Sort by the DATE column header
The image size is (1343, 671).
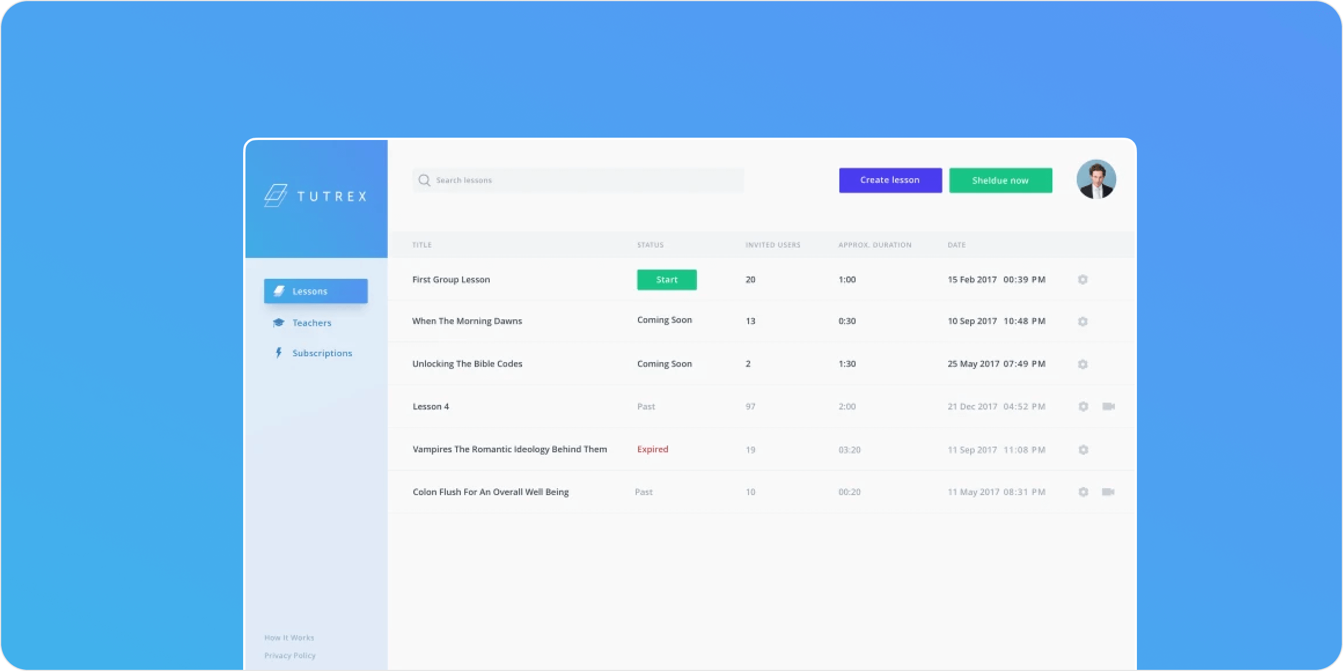(x=956, y=245)
